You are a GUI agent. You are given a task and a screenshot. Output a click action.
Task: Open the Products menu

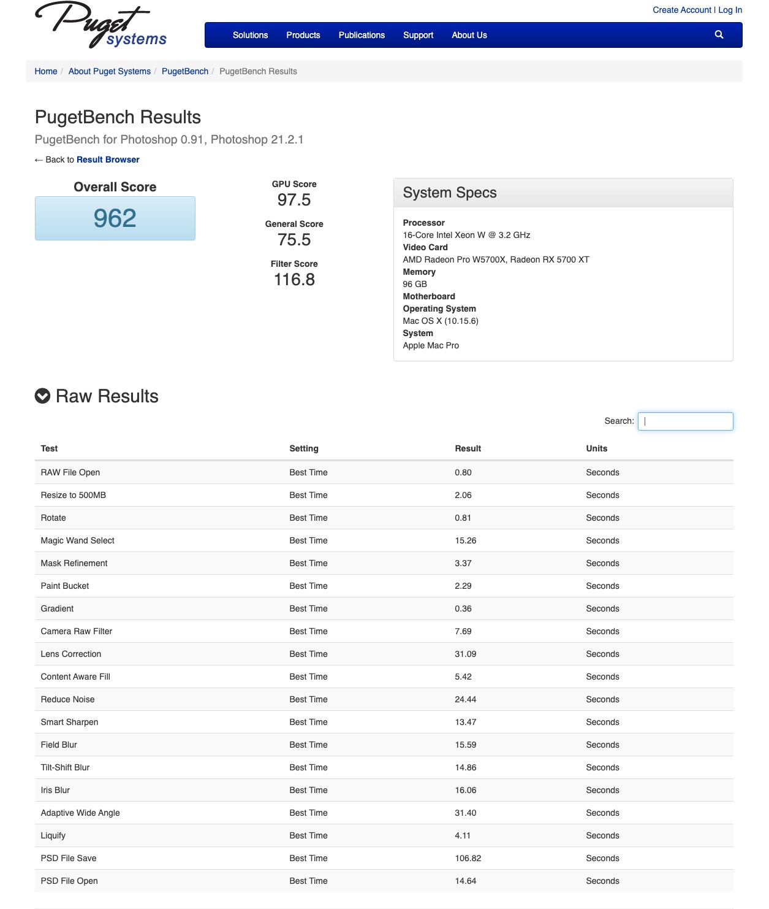[303, 35]
